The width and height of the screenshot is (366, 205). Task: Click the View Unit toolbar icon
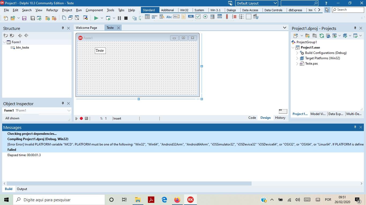tap(64, 18)
